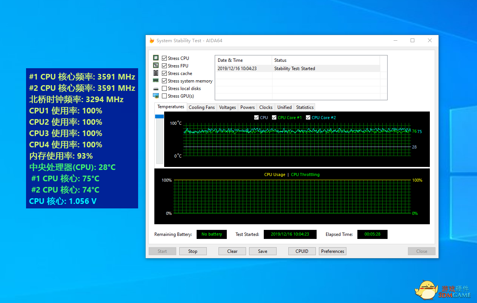Image resolution: width=477 pixels, height=303 pixels.
Task: Switch to the Cooling Fans tab
Action: point(202,107)
